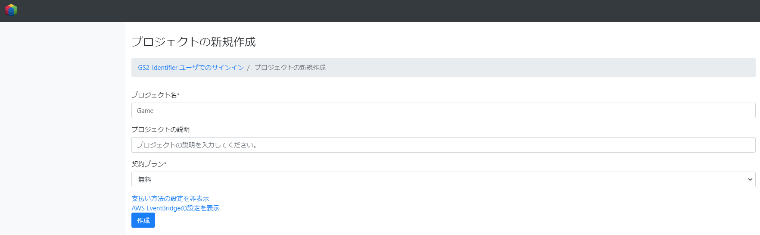Open GS2-Identifier ユーザでのサインイン breadcrumb link

pos(191,68)
